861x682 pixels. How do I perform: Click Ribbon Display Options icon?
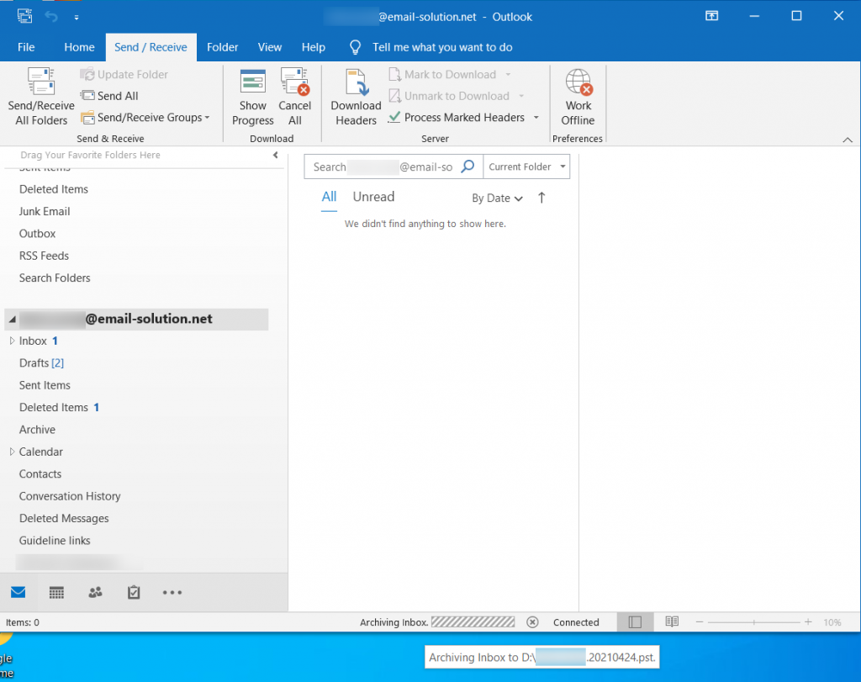click(x=711, y=16)
